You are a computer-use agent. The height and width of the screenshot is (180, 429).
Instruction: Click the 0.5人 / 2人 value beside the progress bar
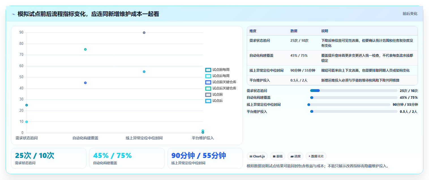tap(409, 112)
